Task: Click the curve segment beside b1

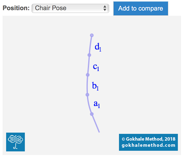Action: [87, 85]
